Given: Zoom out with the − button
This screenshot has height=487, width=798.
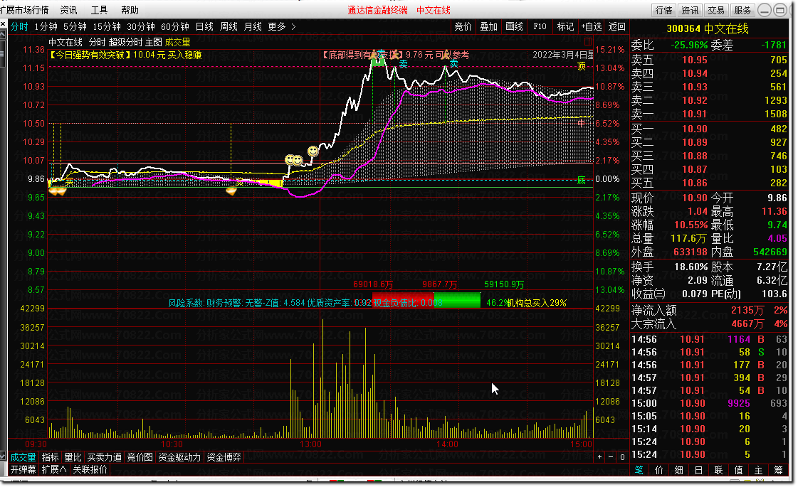Looking at the screenshot, I should click(611, 457).
